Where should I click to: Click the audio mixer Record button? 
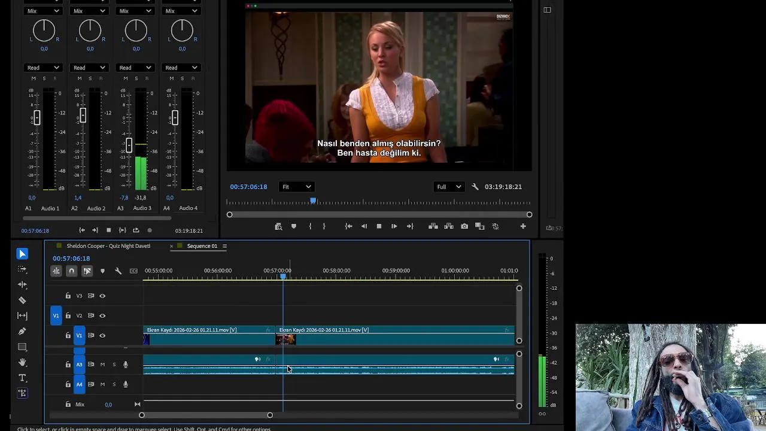coord(150,230)
